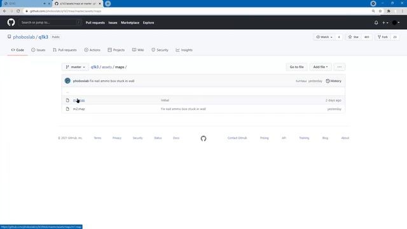Star the q1k3 repository
This screenshot has width=407, height=229.
click(x=354, y=37)
